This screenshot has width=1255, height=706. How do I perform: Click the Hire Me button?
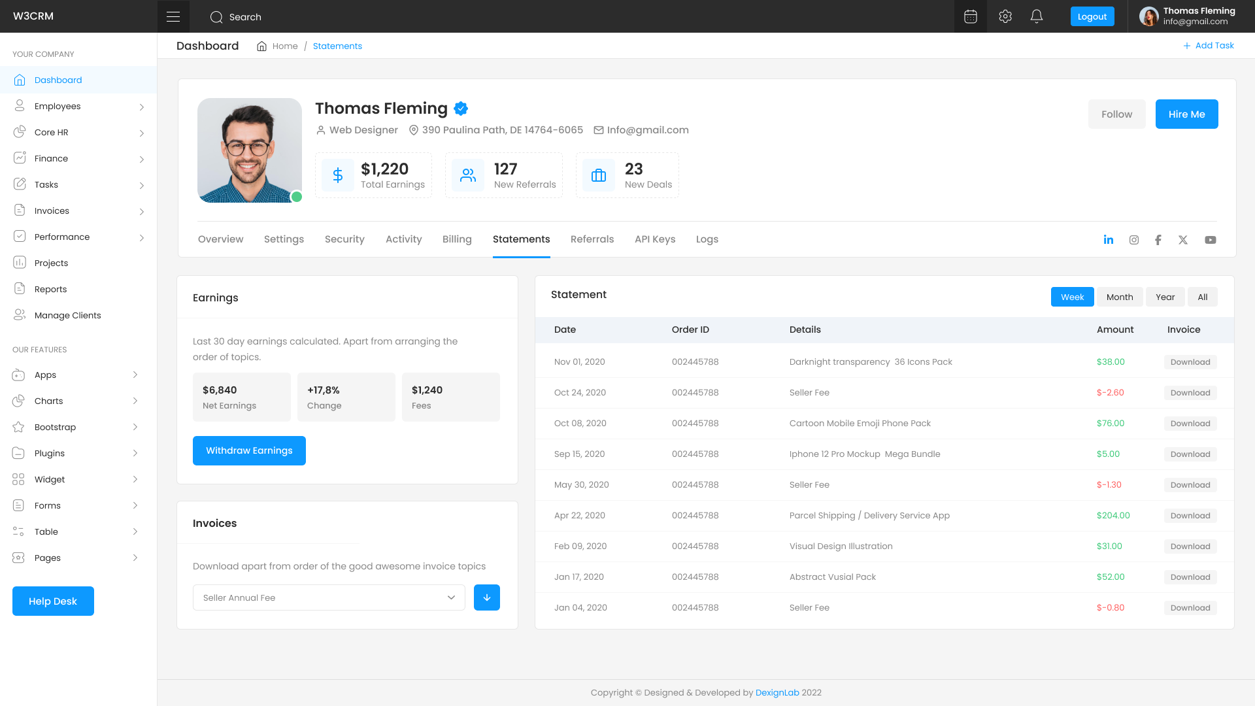(1186, 114)
